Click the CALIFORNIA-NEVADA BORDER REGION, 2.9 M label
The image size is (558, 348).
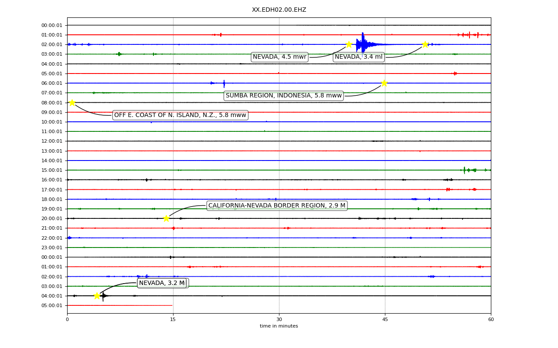click(x=277, y=206)
